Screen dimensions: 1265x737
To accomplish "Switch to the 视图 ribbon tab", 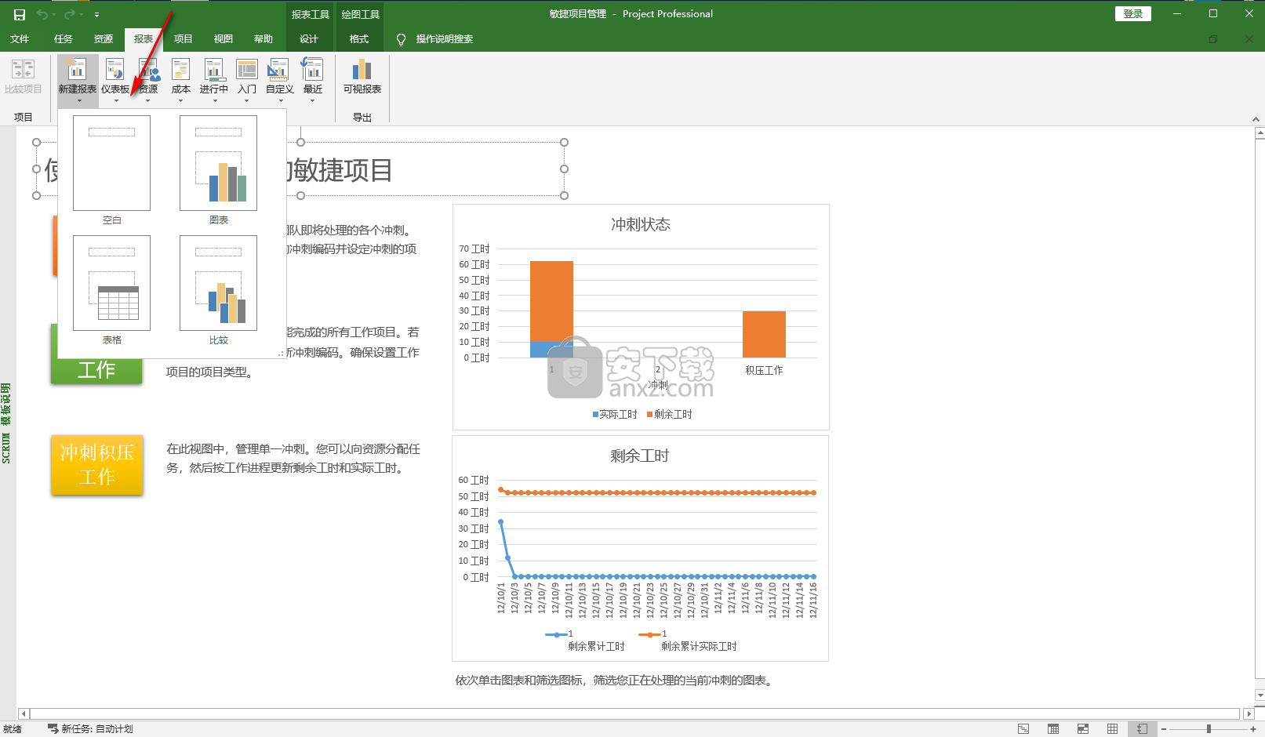I will pos(224,39).
